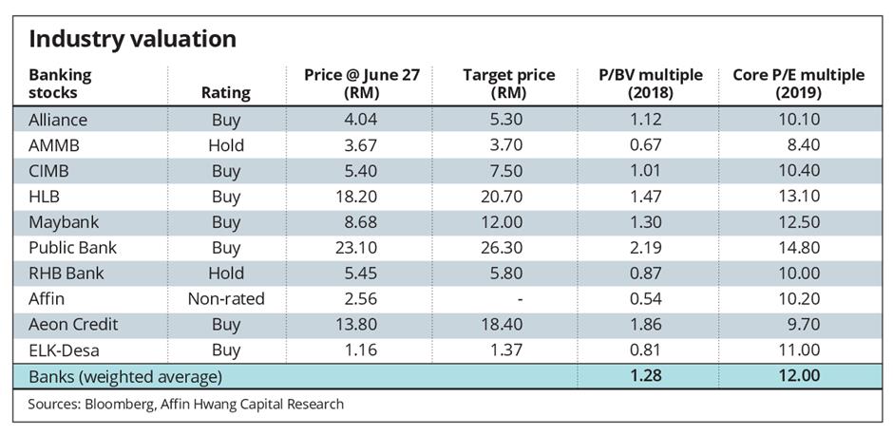Select the "Banks (weighted average)" row label
The width and height of the screenshot is (893, 435).
tap(125, 377)
